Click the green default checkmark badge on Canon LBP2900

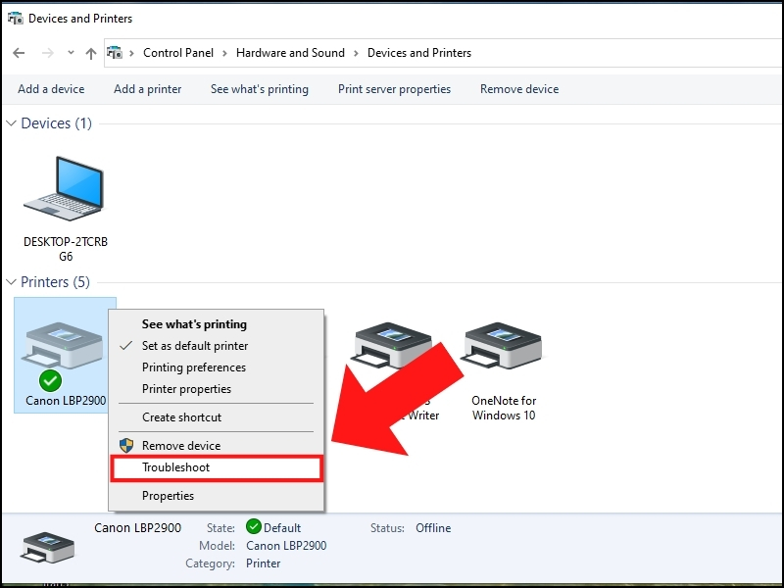[50, 381]
